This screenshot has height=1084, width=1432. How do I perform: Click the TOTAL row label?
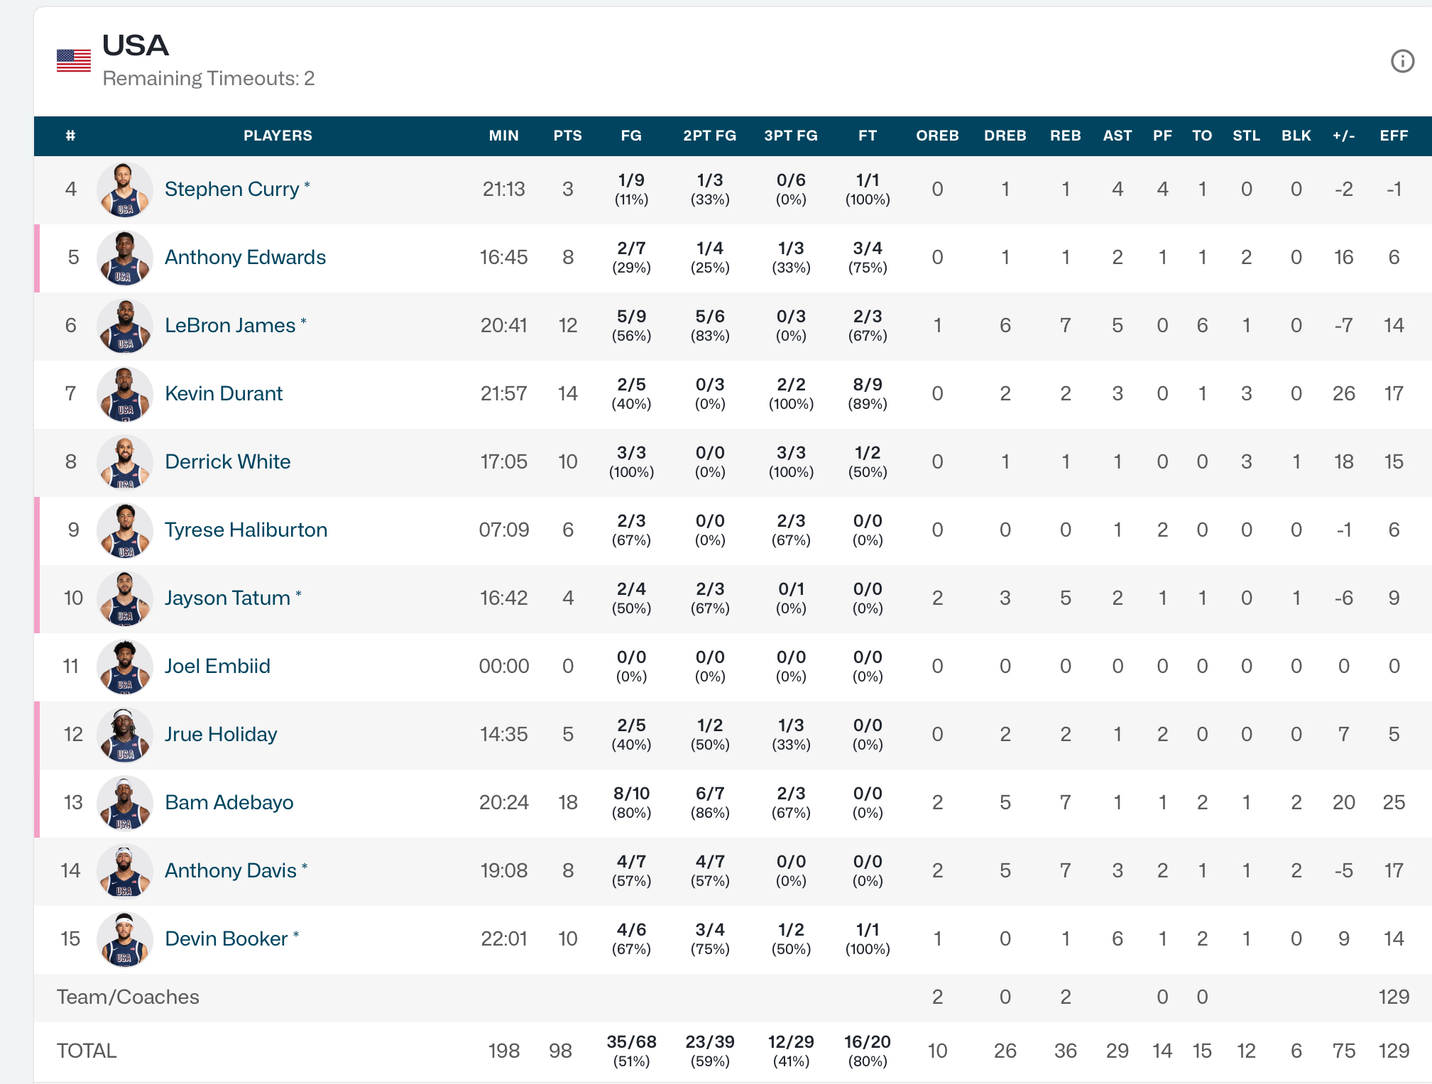pyautogui.click(x=87, y=1051)
